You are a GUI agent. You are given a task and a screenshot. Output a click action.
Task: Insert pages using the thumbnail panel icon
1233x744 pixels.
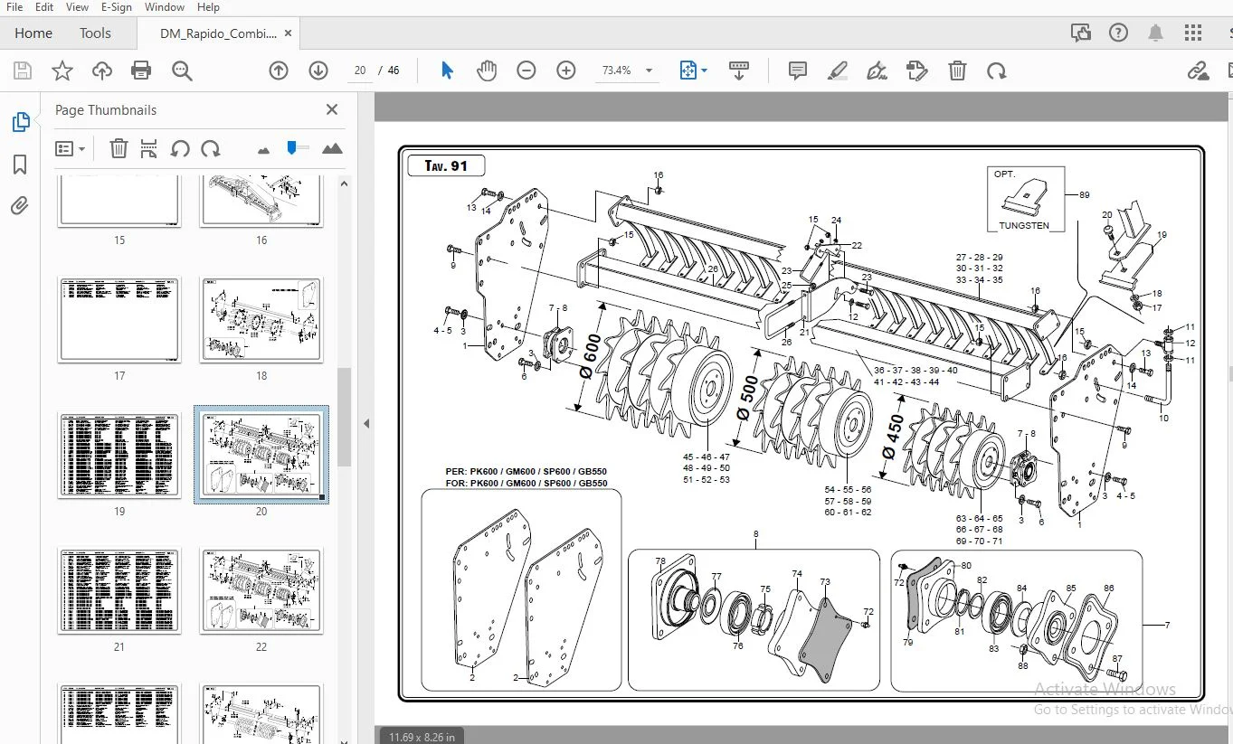point(149,148)
